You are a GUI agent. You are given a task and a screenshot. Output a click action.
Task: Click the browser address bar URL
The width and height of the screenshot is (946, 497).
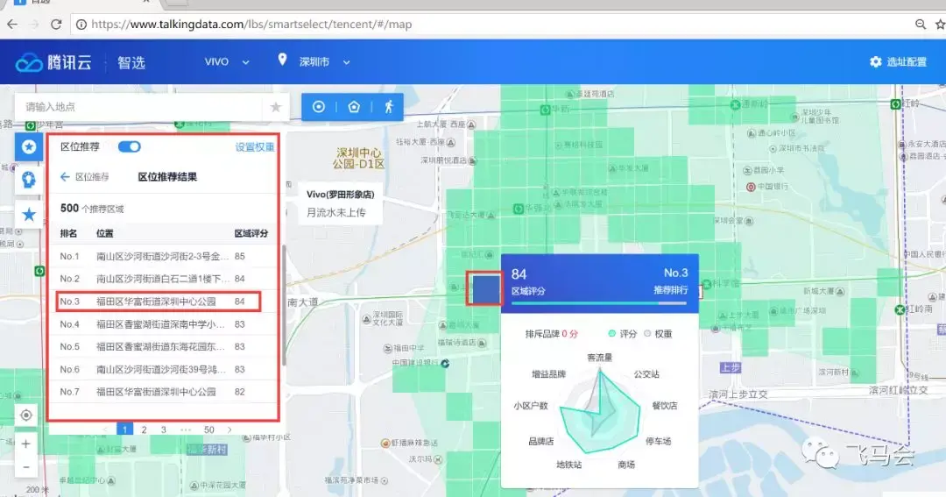[251, 25]
